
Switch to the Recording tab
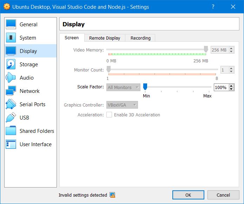(x=140, y=38)
